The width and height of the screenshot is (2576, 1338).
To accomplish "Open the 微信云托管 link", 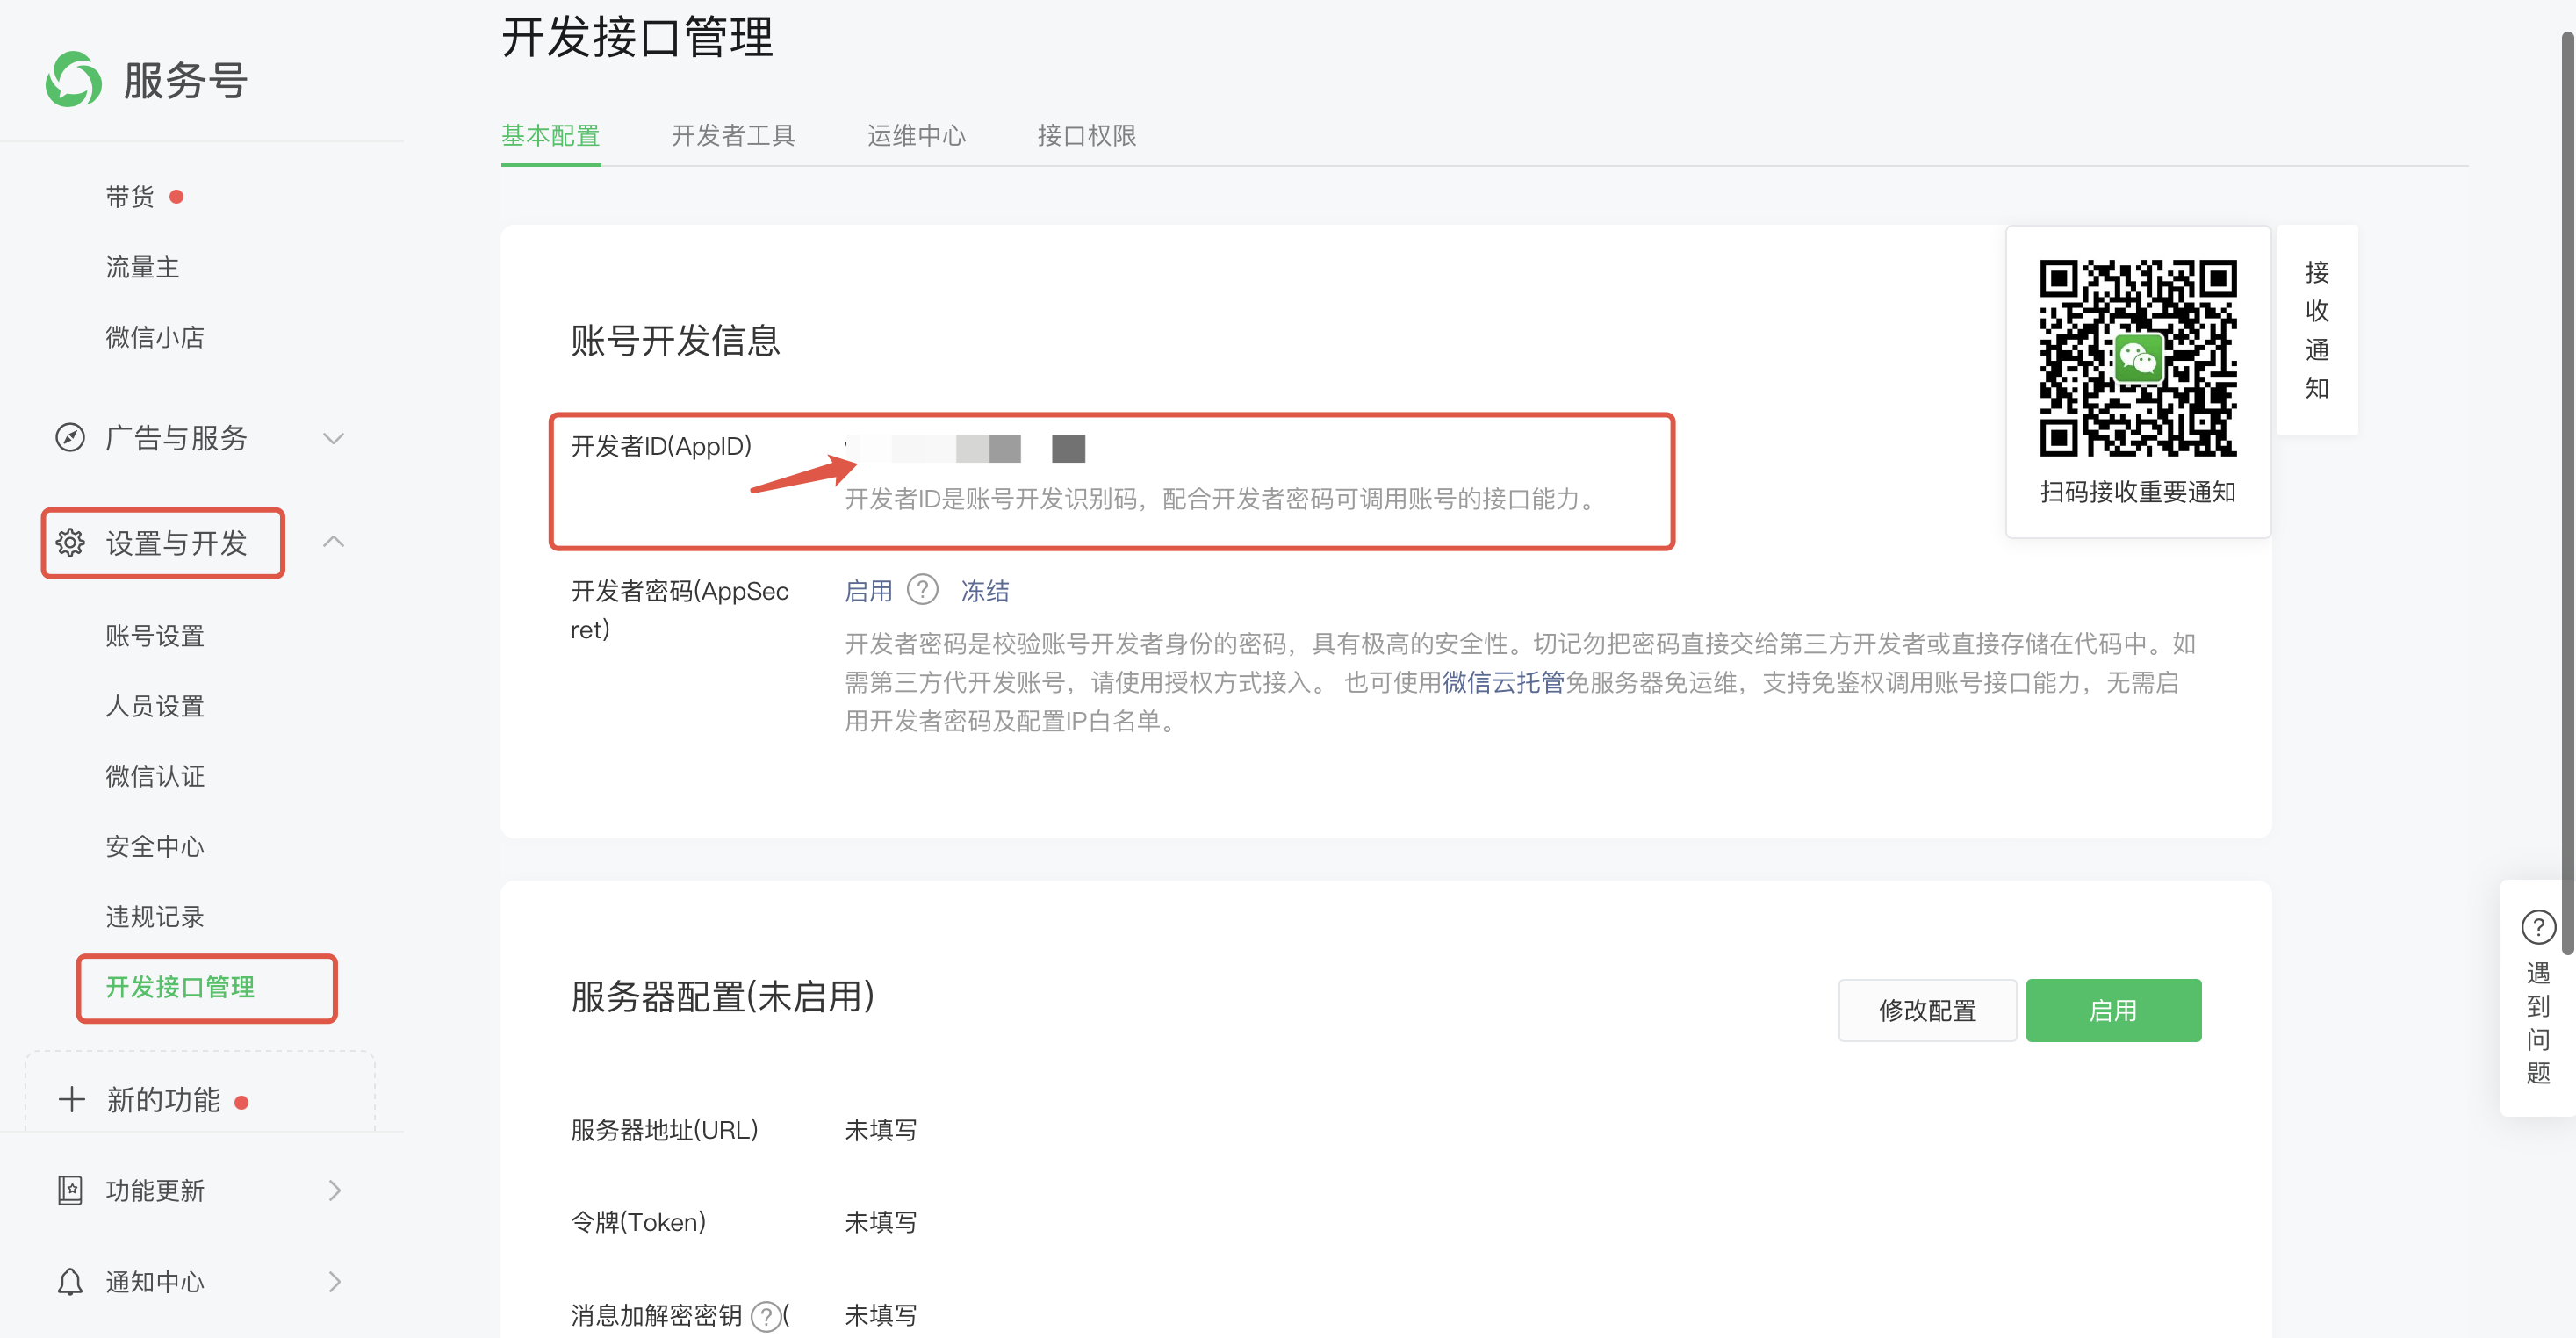I will coord(1503,682).
